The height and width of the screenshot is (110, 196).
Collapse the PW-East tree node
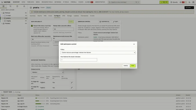pos(2,13)
